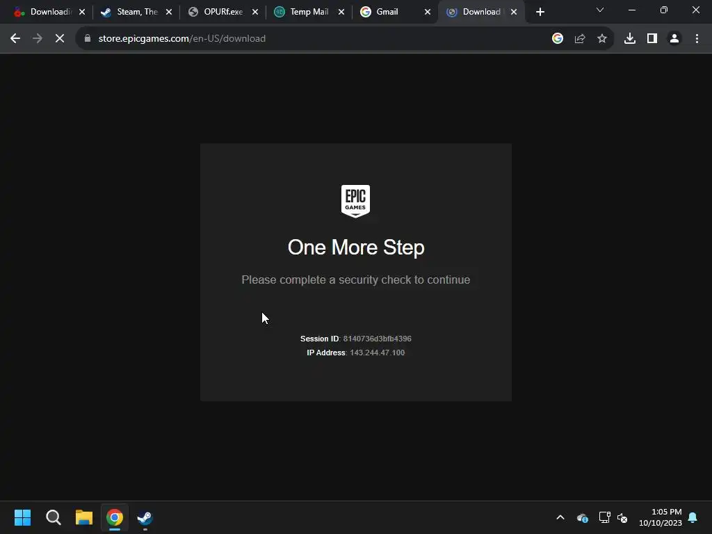
Task: Open the network tray icon
Action: (604, 517)
